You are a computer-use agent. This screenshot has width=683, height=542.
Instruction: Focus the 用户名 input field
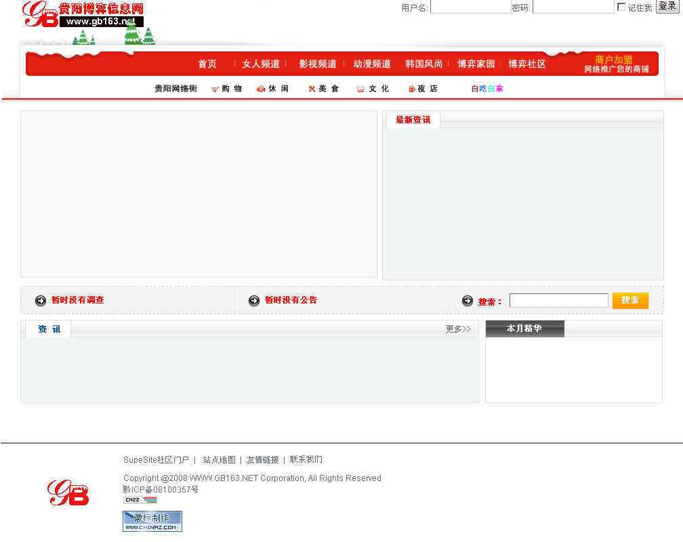tap(471, 7)
